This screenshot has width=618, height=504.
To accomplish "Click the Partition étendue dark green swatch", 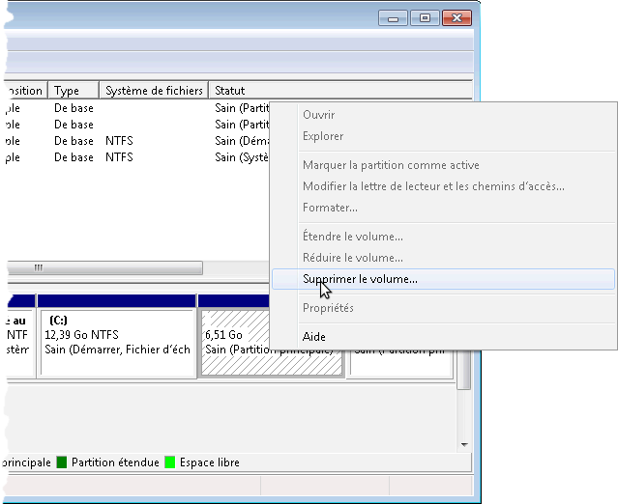I will coord(62,462).
